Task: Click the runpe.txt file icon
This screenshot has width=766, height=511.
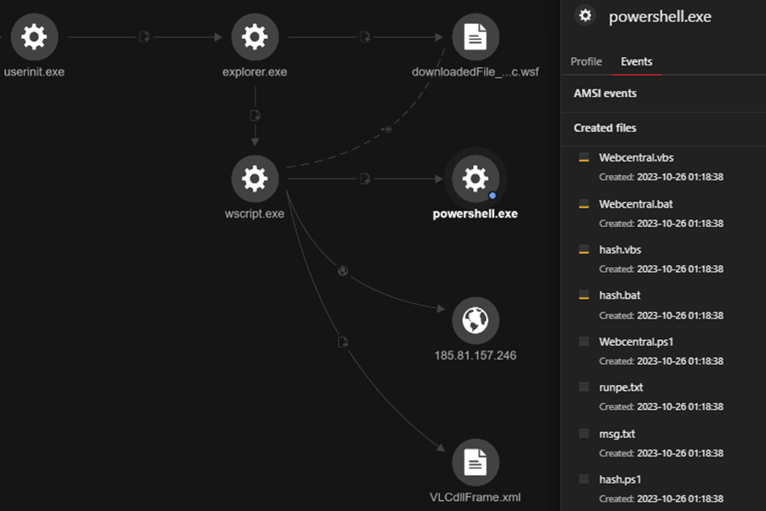Action: 583,388
